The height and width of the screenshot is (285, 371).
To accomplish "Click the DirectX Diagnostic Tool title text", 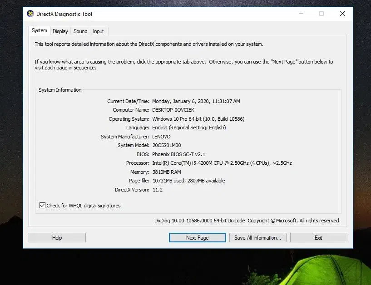I will 64,14.
